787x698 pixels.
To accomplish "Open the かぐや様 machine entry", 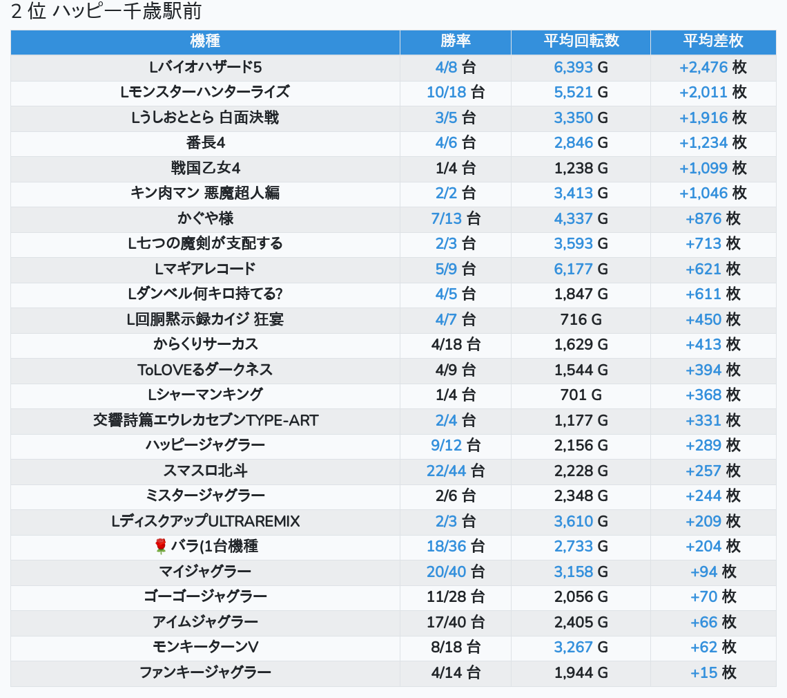I will tap(205, 218).
